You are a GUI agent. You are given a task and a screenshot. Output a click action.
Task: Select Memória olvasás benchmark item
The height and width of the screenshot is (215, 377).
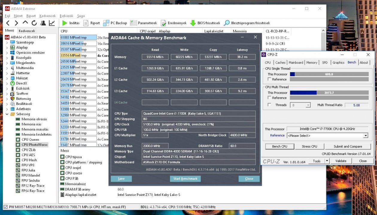pyautogui.click(x=34, y=119)
